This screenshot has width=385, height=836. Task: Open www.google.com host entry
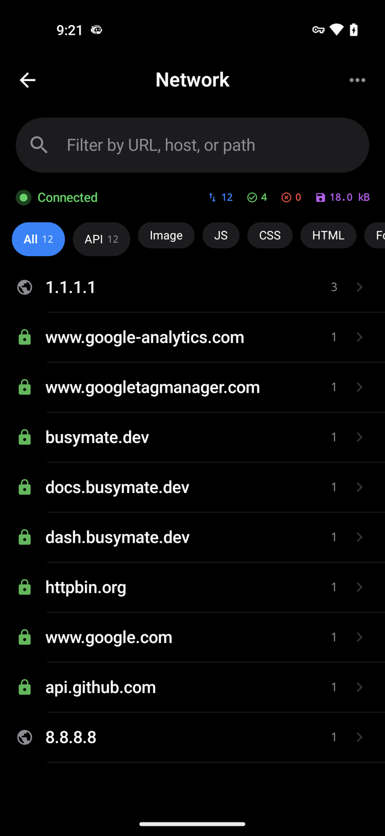point(192,637)
